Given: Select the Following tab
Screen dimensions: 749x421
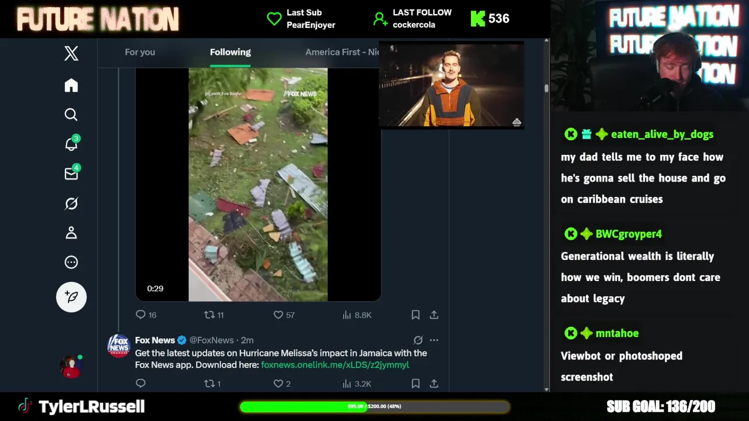Looking at the screenshot, I should [230, 52].
